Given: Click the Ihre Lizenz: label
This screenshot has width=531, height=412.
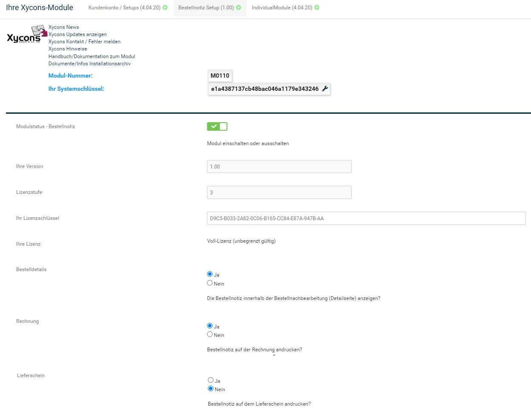Looking at the screenshot, I should coord(29,244).
